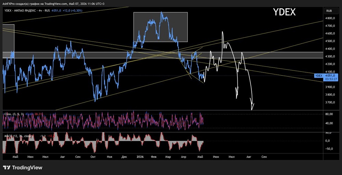Viewport: 342px width, 175px height.
Task: Click the MACD value -9,9
Action: coord(43,136)
